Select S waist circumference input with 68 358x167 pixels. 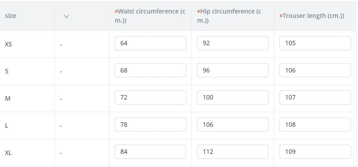(x=150, y=70)
